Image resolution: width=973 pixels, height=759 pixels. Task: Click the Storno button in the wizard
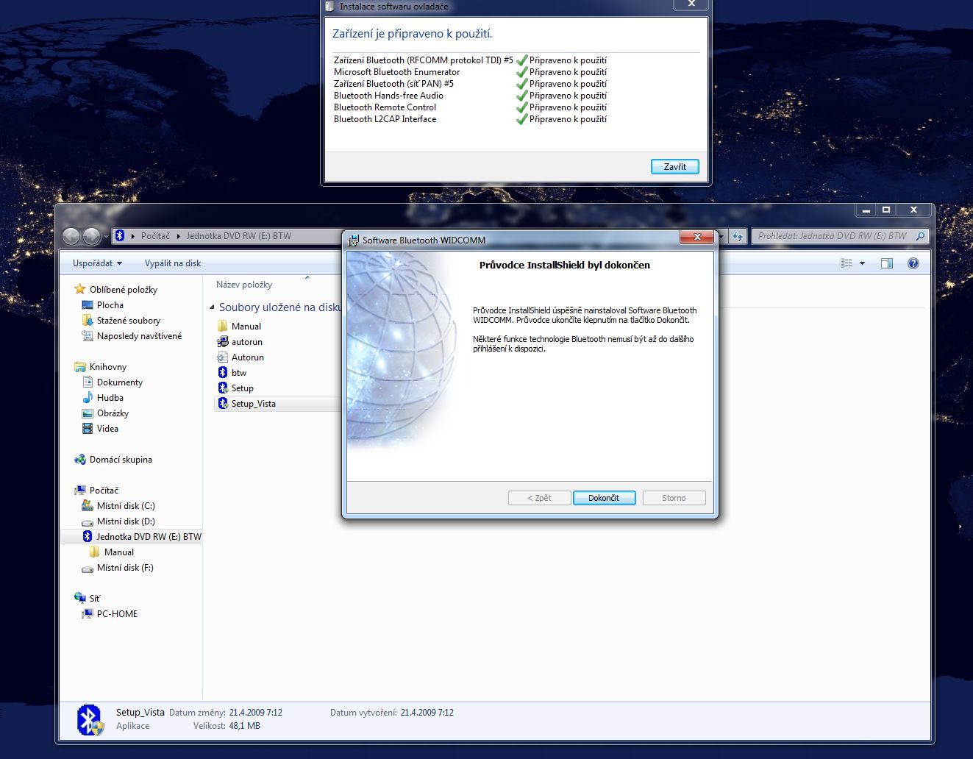674,498
